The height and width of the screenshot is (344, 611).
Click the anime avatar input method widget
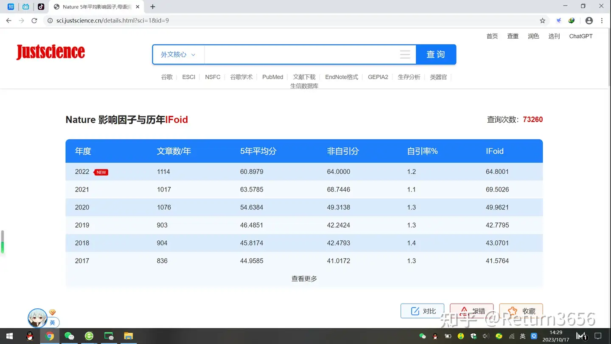(x=37, y=318)
